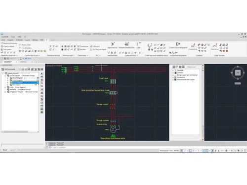Open Current circuit designation
This screenshot has width=247, height=185.
pos(178,45)
